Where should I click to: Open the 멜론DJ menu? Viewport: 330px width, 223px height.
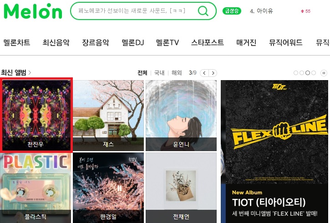point(133,42)
